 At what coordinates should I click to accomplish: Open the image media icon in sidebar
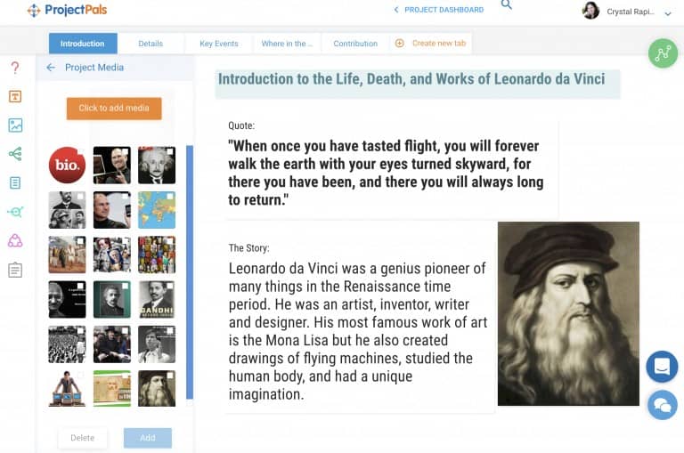(x=15, y=125)
